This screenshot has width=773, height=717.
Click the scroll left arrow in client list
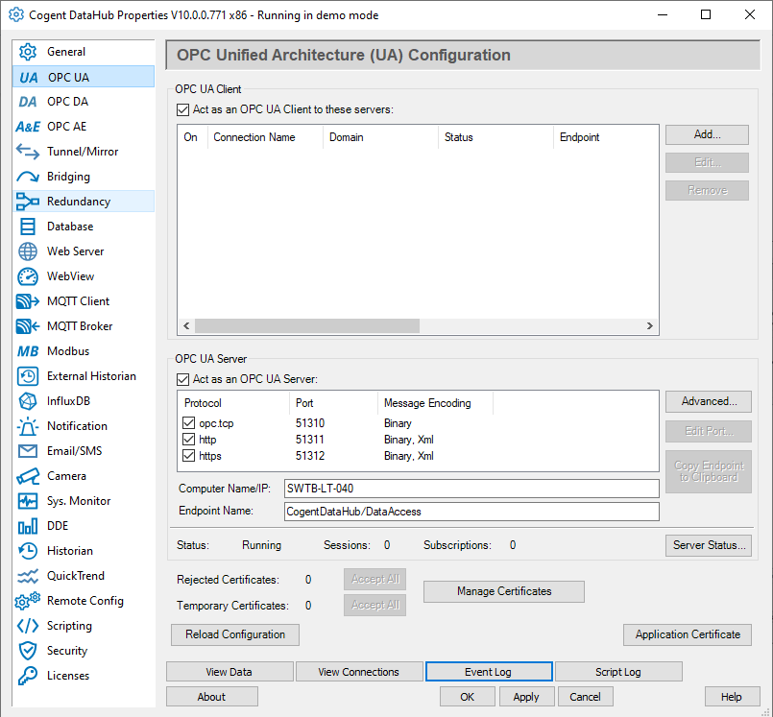[x=186, y=325]
